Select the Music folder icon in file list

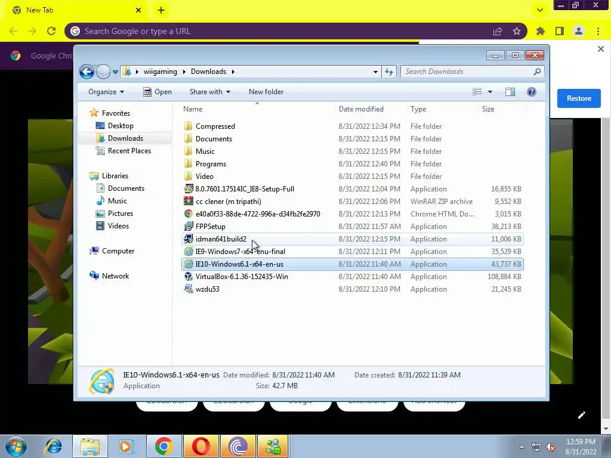188,151
